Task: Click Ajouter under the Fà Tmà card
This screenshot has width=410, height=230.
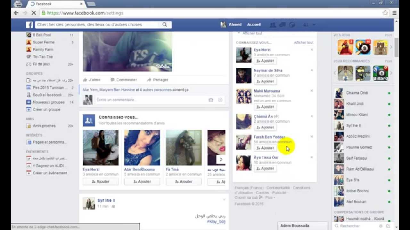Action: [184, 181]
